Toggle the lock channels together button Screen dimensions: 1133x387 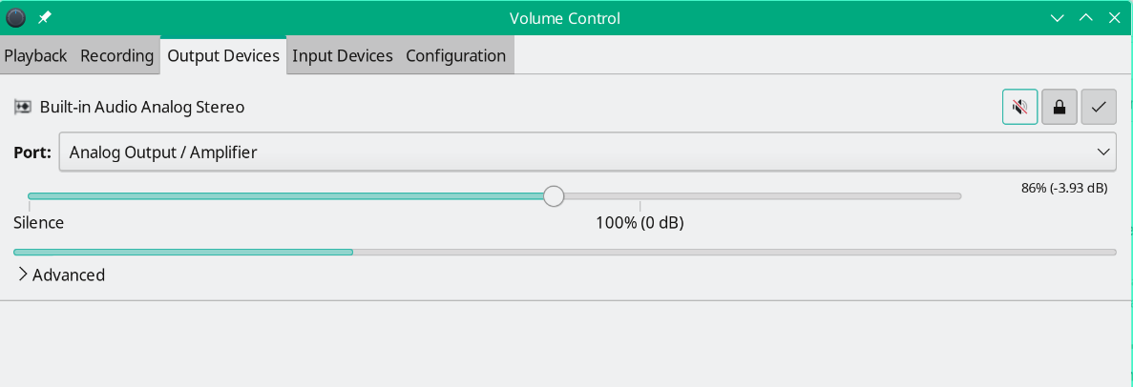pos(1060,107)
